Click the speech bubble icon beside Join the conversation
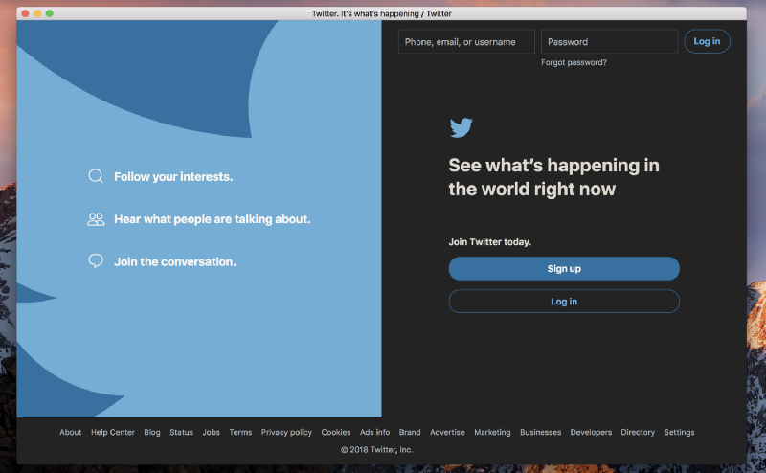The height and width of the screenshot is (473, 766). point(96,261)
